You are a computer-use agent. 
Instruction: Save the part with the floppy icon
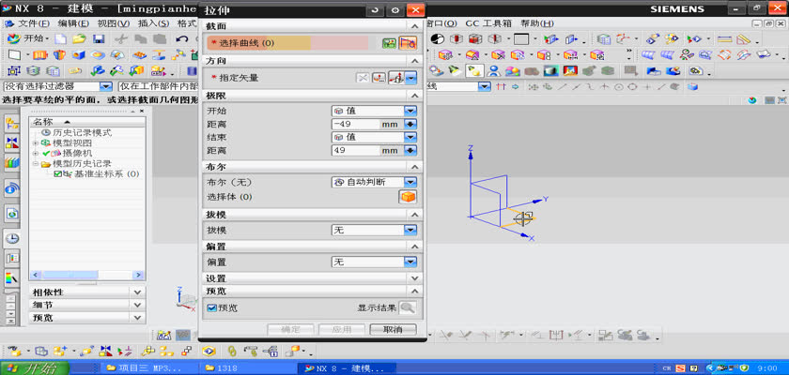point(99,38)
